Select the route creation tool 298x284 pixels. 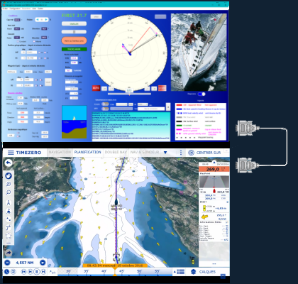[x=9, y=219]
